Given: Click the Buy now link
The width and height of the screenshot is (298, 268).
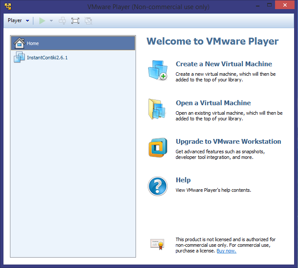Looking at the screenshot, I should [227, 251].
